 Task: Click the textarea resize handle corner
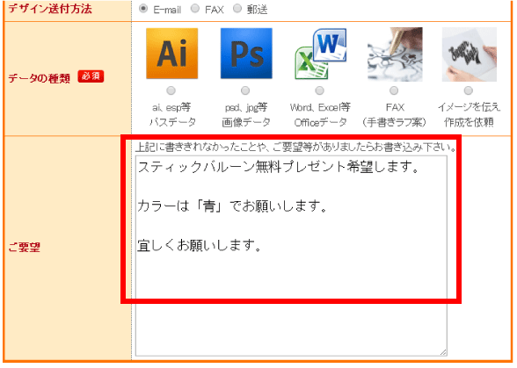coord(443,352)
